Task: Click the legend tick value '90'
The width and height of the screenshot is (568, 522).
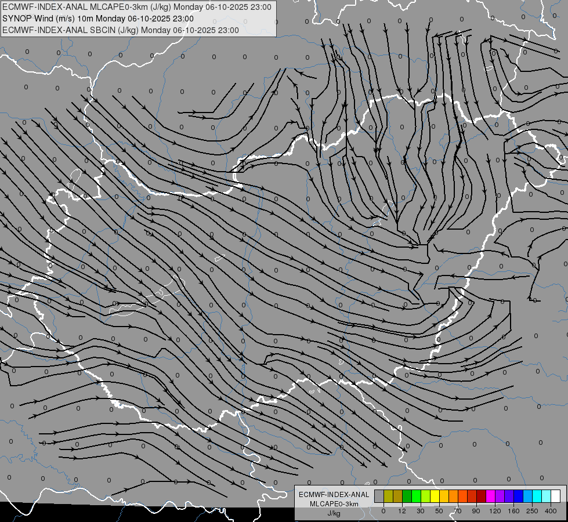Action: [x=476, y=511]
